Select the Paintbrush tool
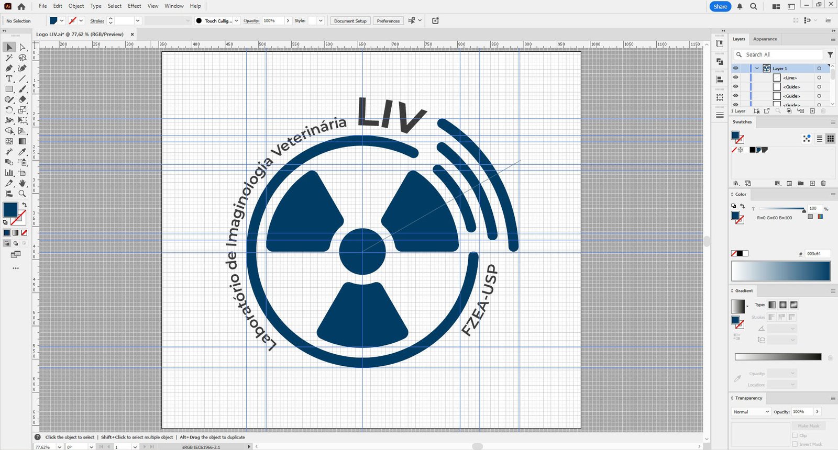This screenshot has width=838, height=450. (x=22, y=89)
